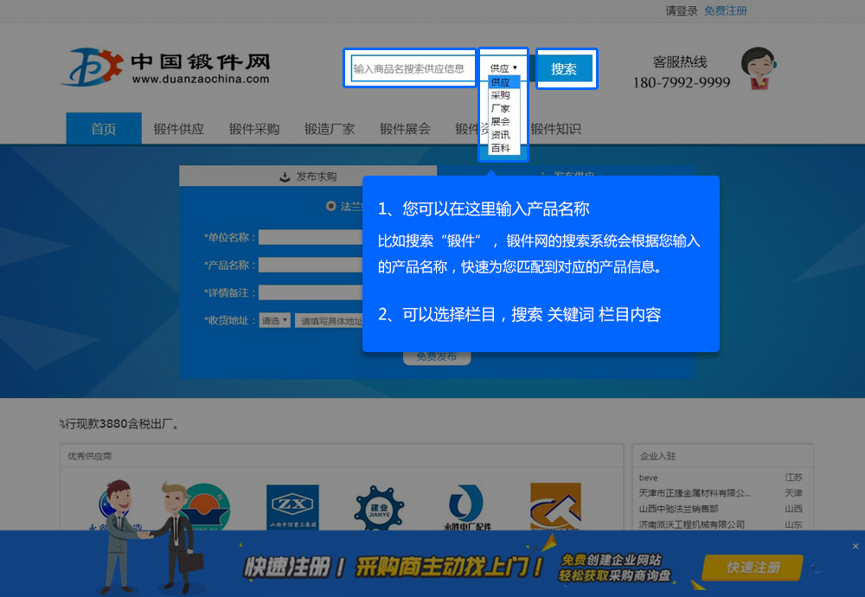
Task: Open the 锻件采购 navigation tab
Action: [254, 129]
